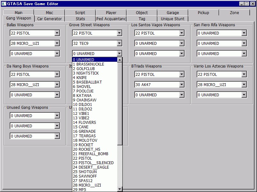Collapse the open Grove Street third weapon dropdown
The width and height of the screenshot is (257, 192).
point(119,53)
